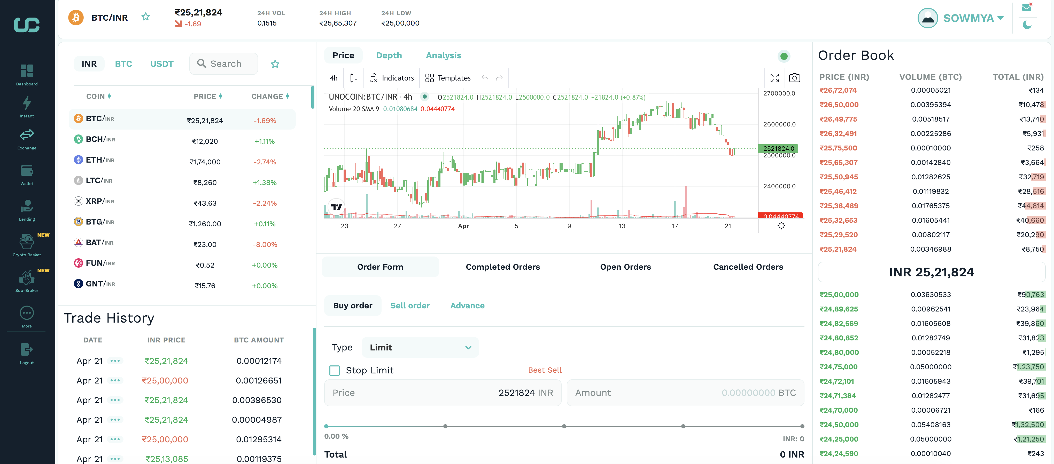The width and height of the screenshot is (1054, 464).
Task: Switch to Advance order
Action: coord(467,305)
